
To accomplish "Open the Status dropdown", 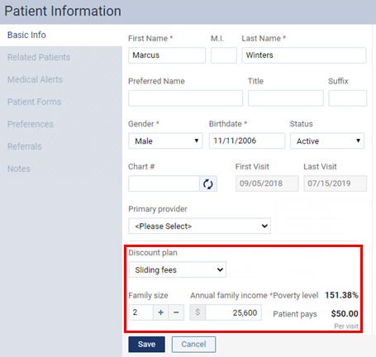I will 327,141.
